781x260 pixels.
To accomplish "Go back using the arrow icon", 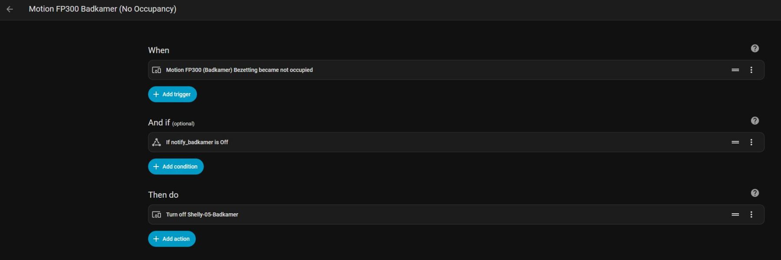I will pyautogui.click(x=10, y=9).
